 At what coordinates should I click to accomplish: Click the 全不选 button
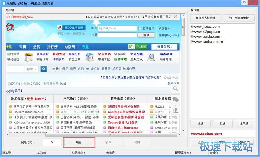244,124
